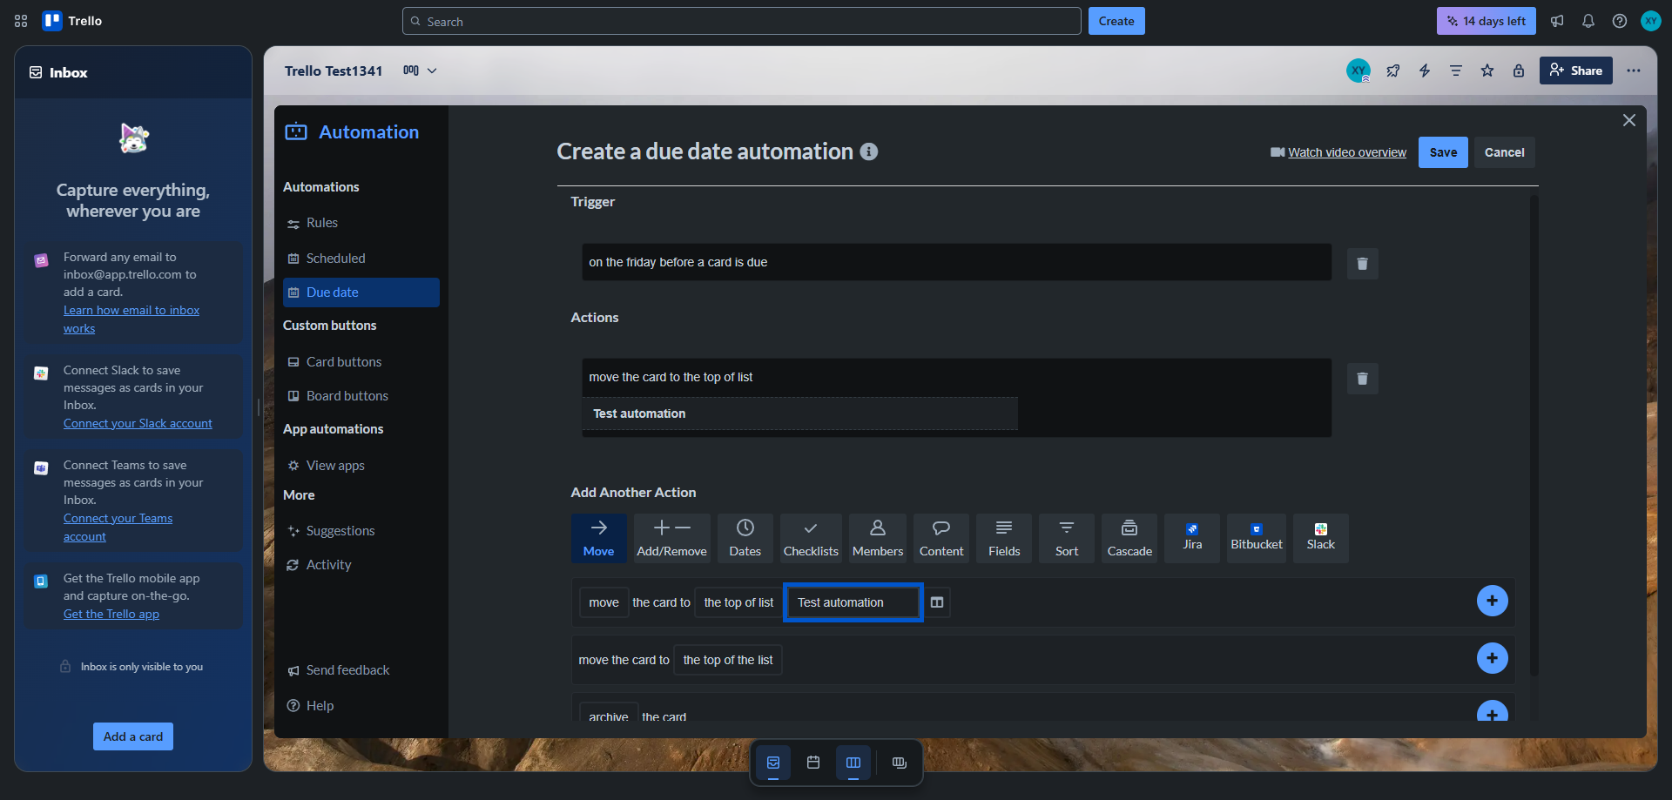Open the feedback megaphone icon in header
Screen dimensions: 1672x800
(x=1557, y=21)
